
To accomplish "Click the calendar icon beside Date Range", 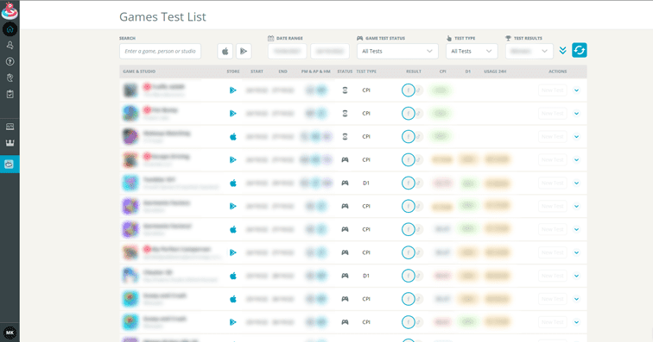I will 270,38.
